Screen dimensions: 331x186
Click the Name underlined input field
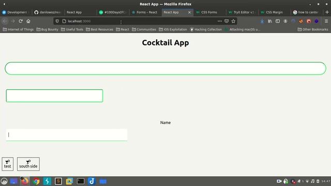point(67,135)
